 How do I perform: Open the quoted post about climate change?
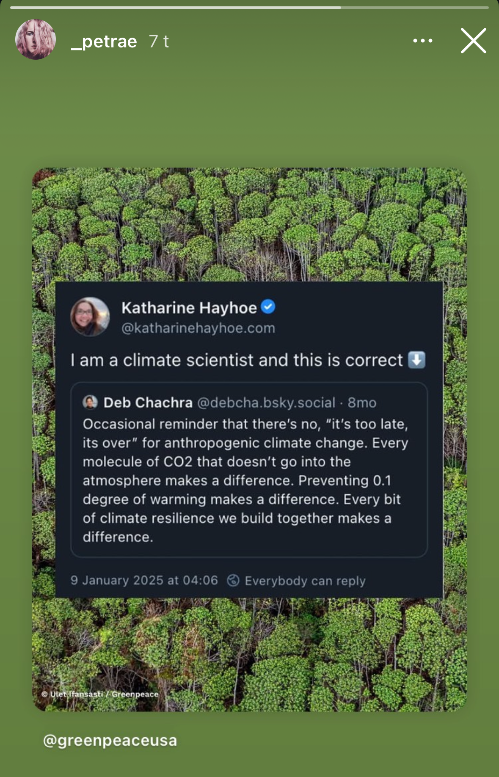click(245, 480)
